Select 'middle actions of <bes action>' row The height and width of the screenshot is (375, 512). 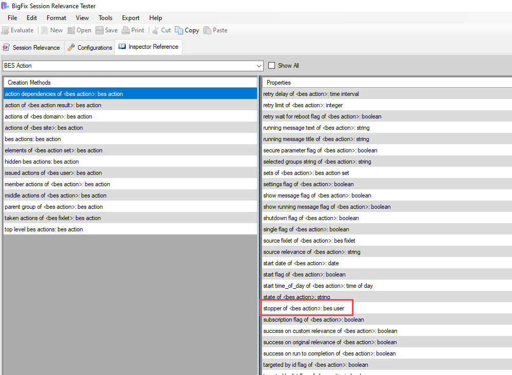pos(130,195)
